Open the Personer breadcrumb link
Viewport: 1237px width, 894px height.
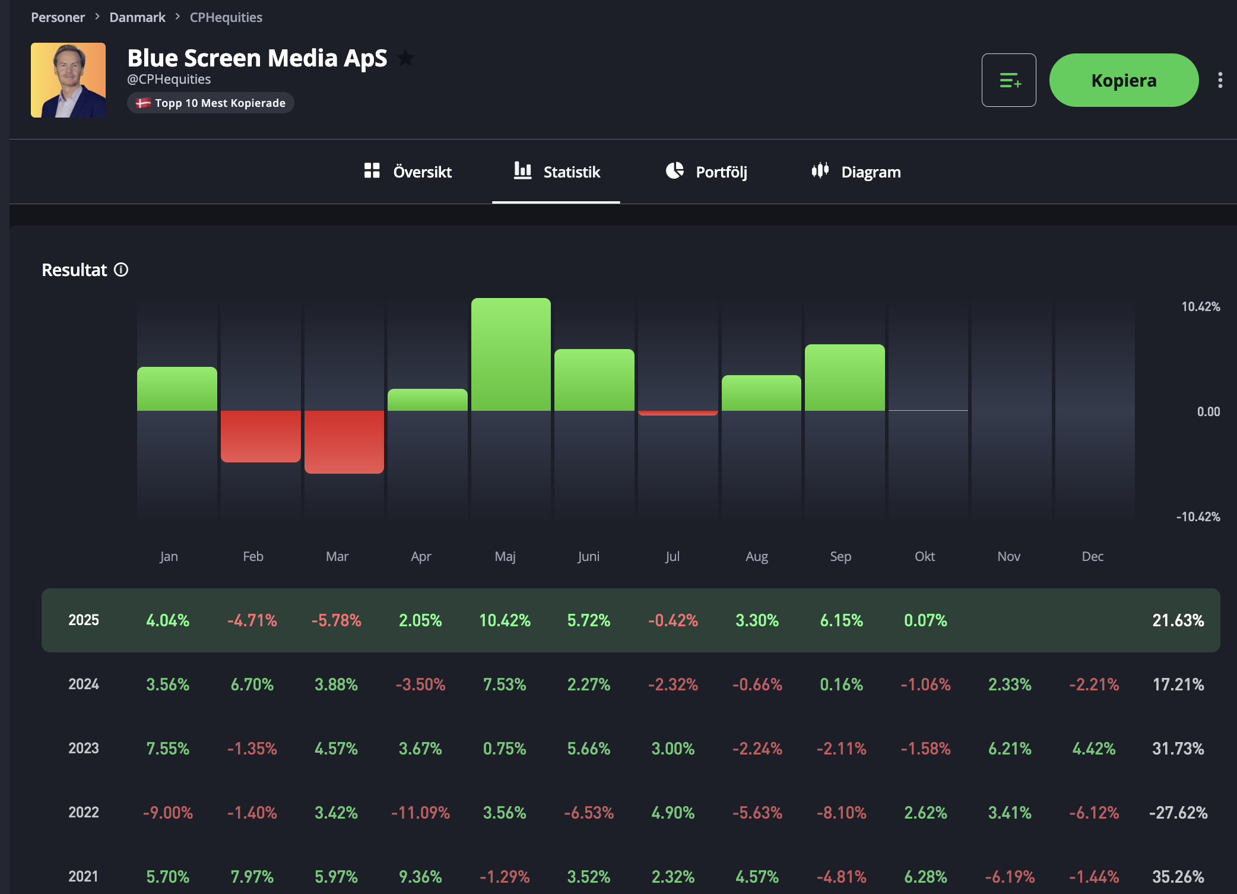click(58, 17)
